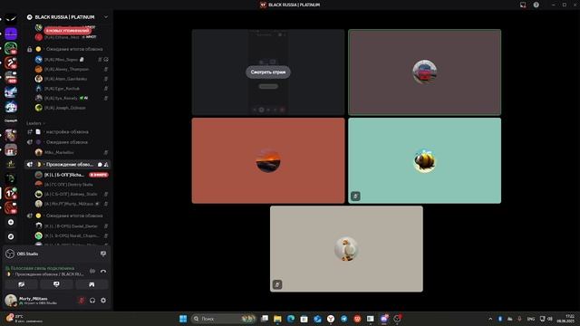
Task: Open Yandex Browser from the taskbar
Action: [x=331, y=319]
